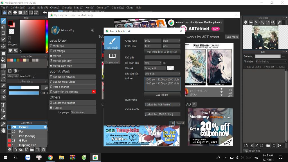Click the brush size slider in Kiểm soát cọ
The image size is (288, 162).
click(x=24, y=87)
